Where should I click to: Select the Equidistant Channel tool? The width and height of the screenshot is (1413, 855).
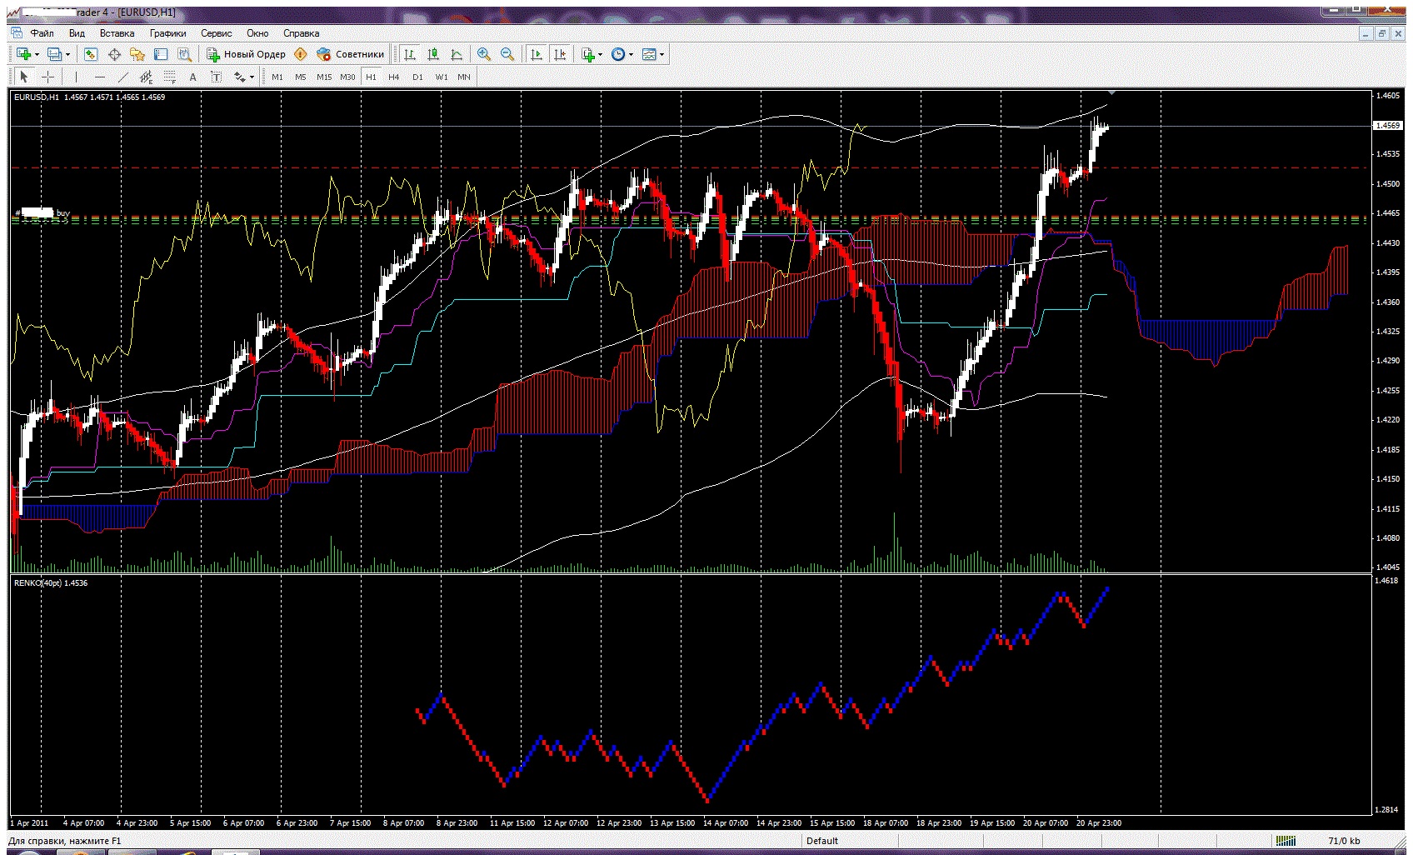pyautogui.click(x=146, y=77)
